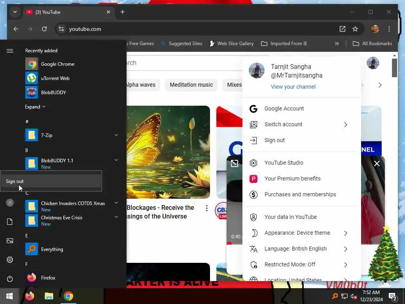Open the Start menu user account icon
Screen dimensions: 405x304
10,203
